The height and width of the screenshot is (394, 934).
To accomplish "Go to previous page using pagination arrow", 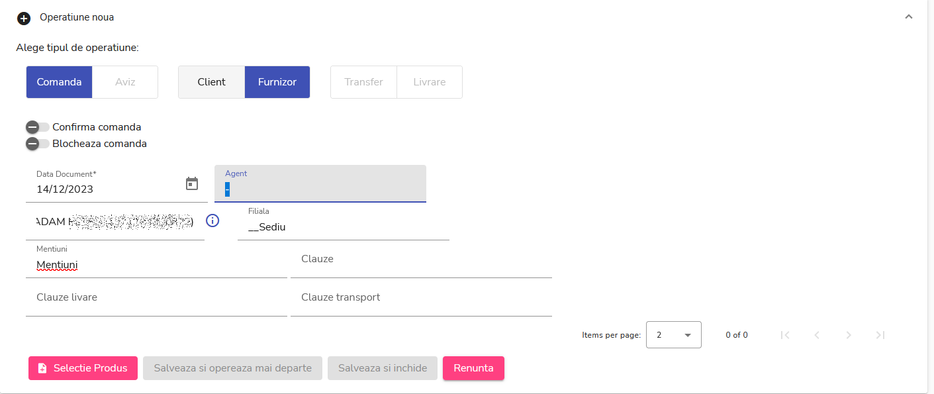I will (x=817, y=335).
